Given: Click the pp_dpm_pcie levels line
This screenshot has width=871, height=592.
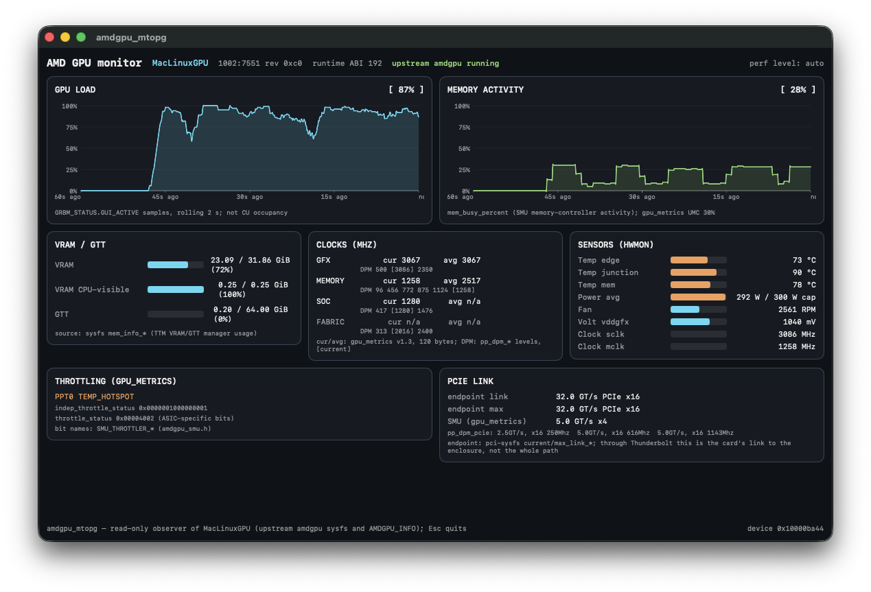Looking at the screenshot, I should (x=590, y=433).
